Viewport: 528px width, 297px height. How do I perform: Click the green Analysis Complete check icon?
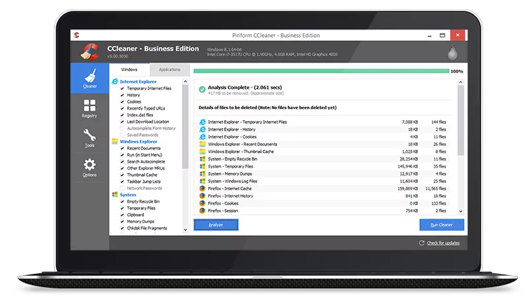(x=202, y=90)
